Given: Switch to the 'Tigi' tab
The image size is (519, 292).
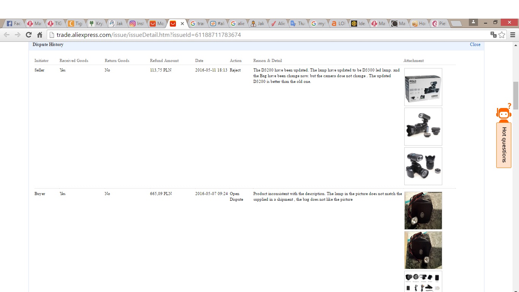Looking at the screenshot, I should [76, 24].
